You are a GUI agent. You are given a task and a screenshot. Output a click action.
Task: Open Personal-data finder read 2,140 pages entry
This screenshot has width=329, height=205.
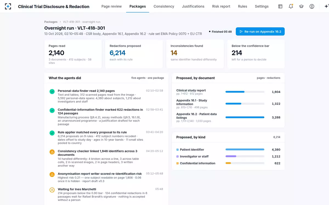[x=106, y=96]
